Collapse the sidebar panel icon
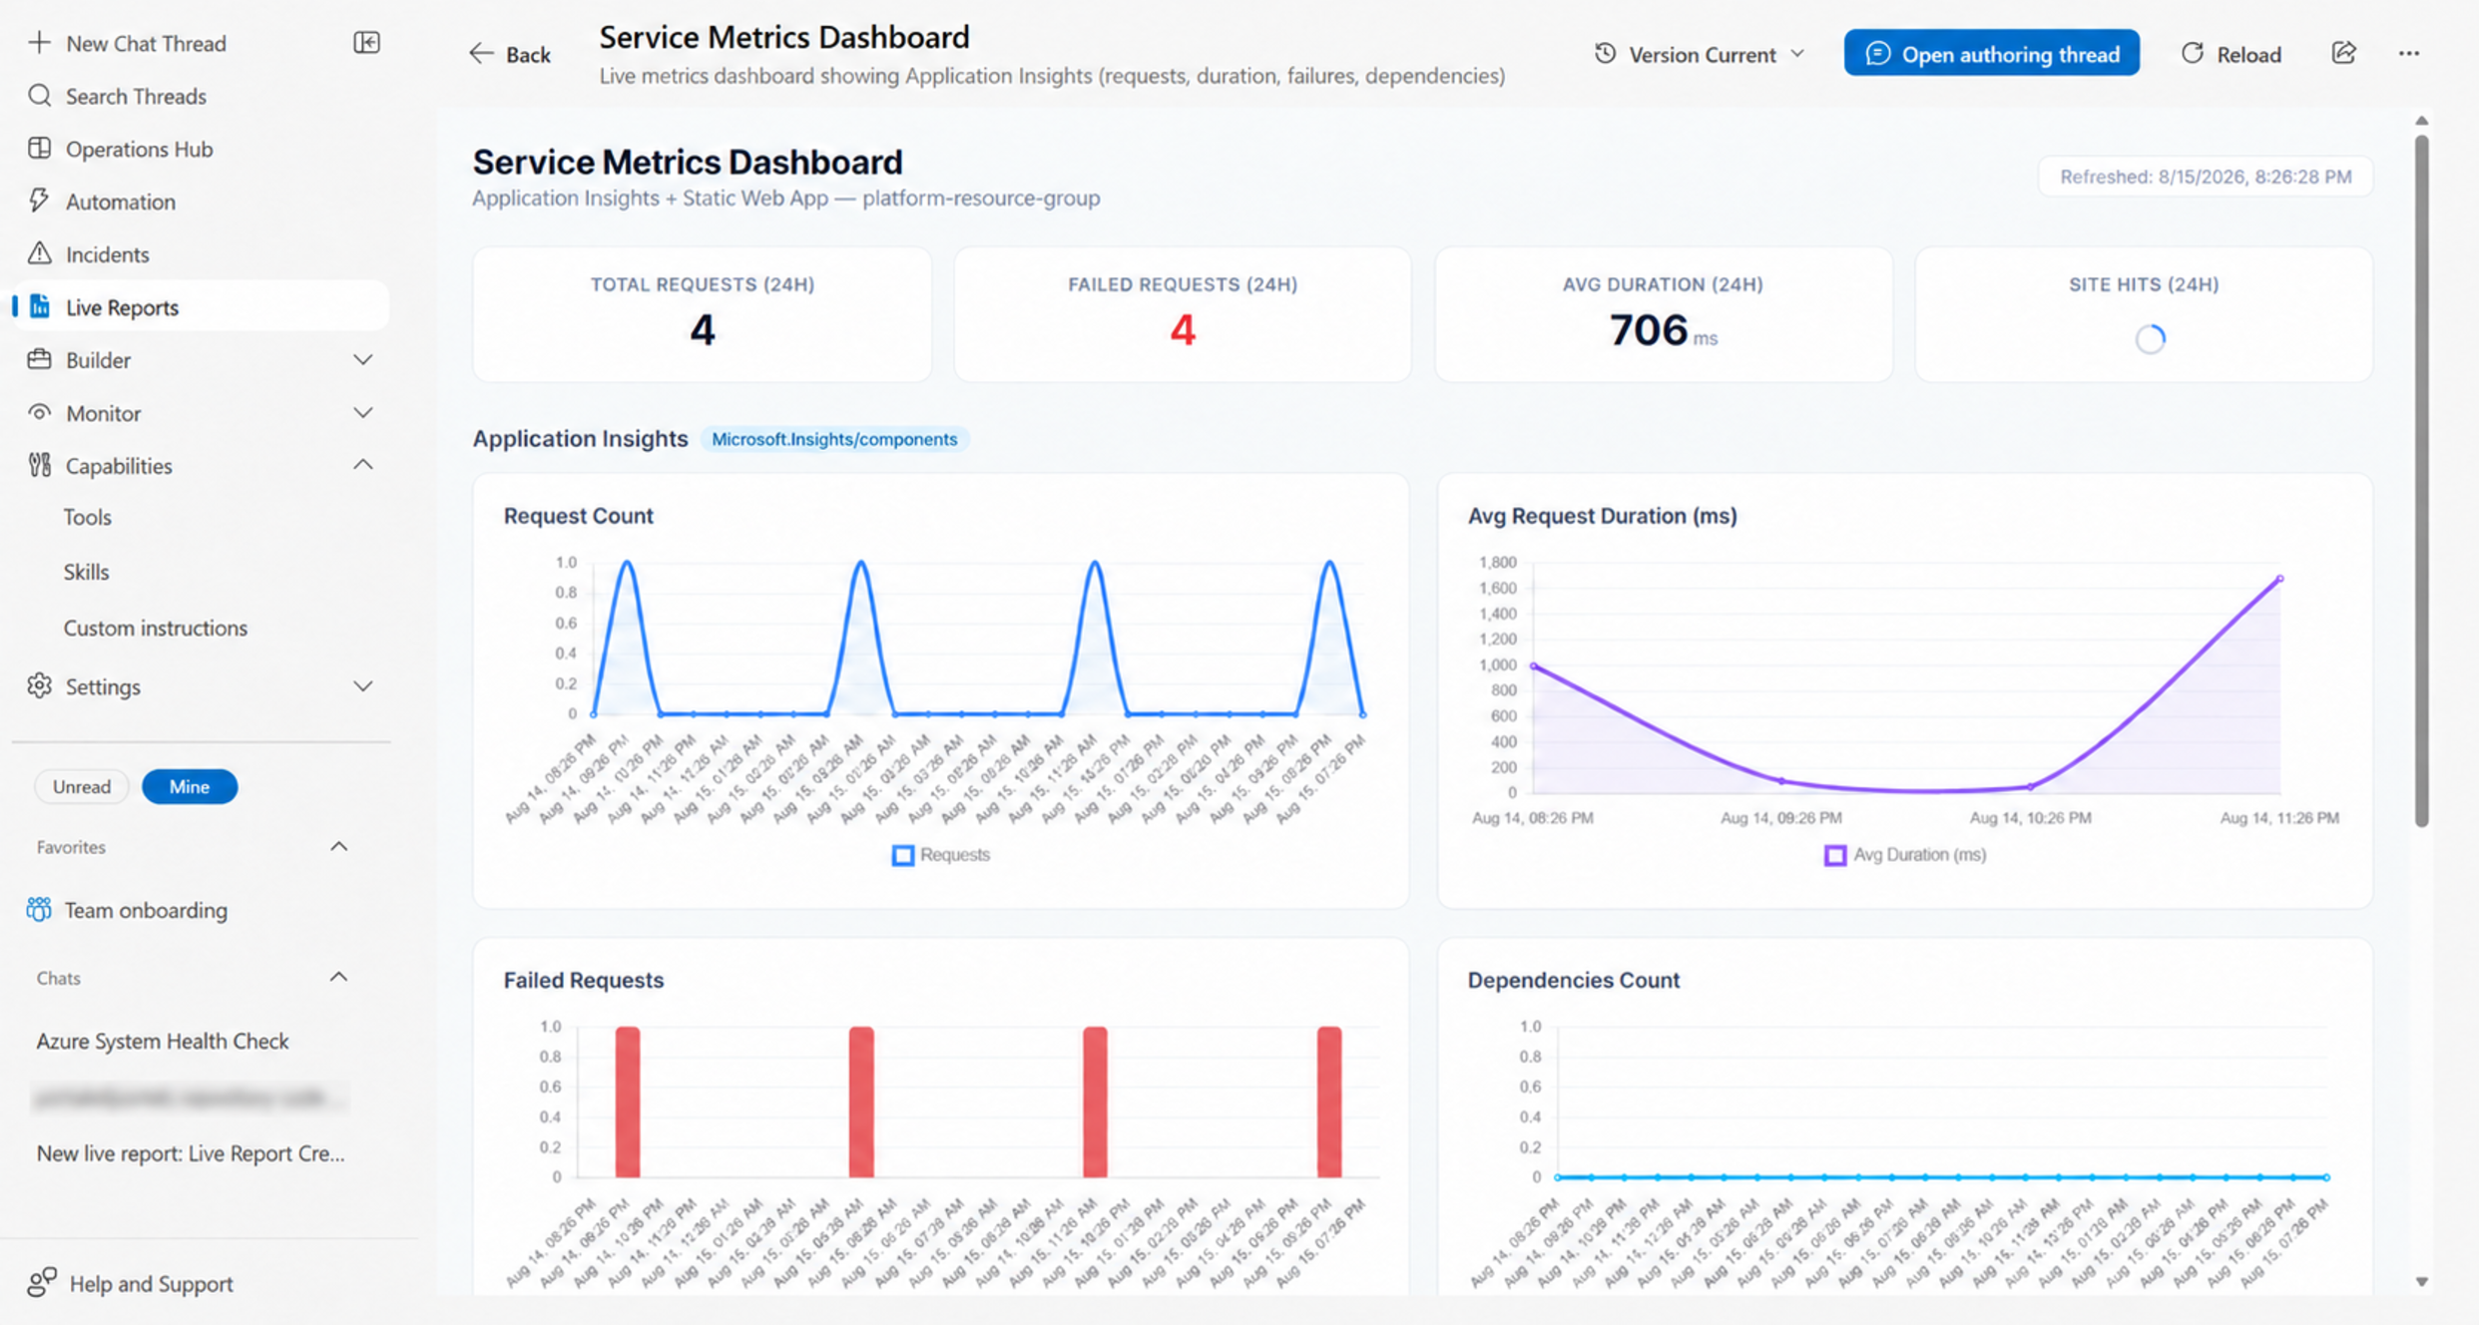Viewport: 2479px width, 1325px height. (366, 43)
